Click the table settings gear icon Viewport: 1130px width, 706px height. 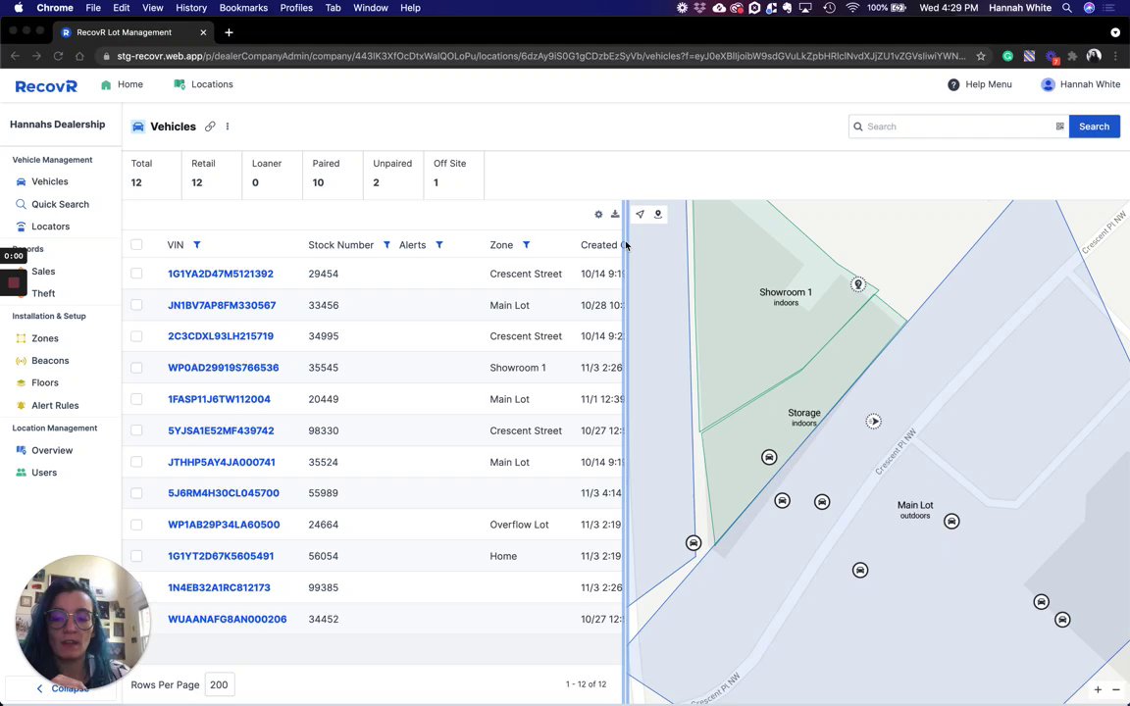(598, 214)
